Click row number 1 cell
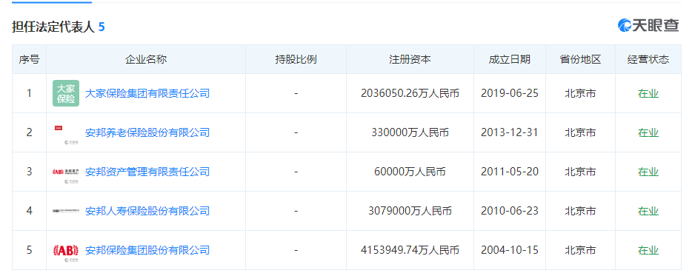 (x=29, y=93)
